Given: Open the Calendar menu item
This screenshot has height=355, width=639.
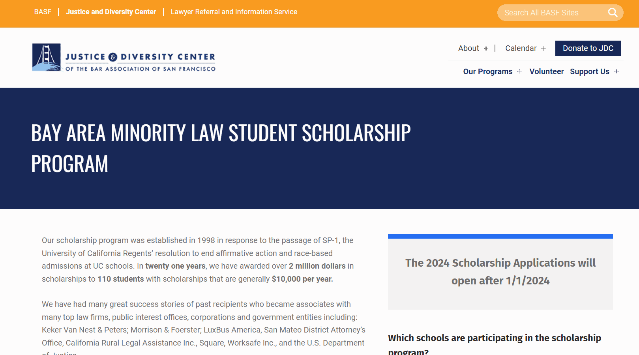Looking at the screenshot, I should click(x=521, y=48).
